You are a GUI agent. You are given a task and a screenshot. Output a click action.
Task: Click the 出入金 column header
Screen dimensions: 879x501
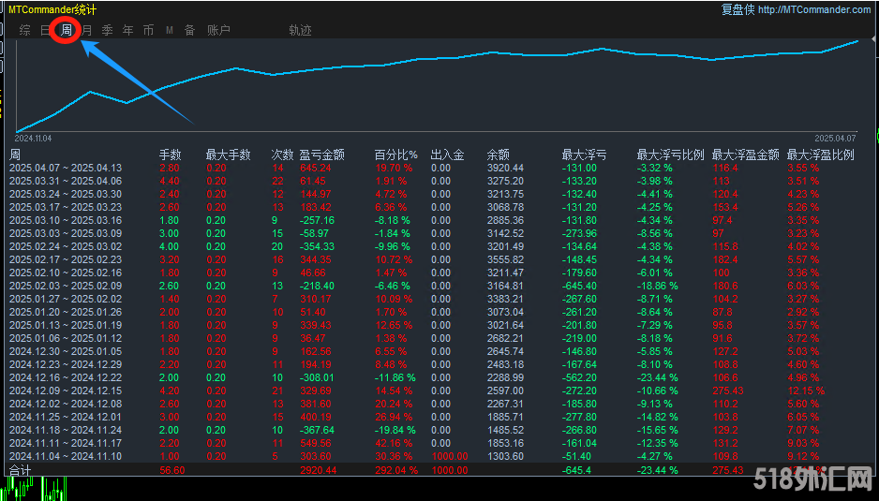[447, 155]
